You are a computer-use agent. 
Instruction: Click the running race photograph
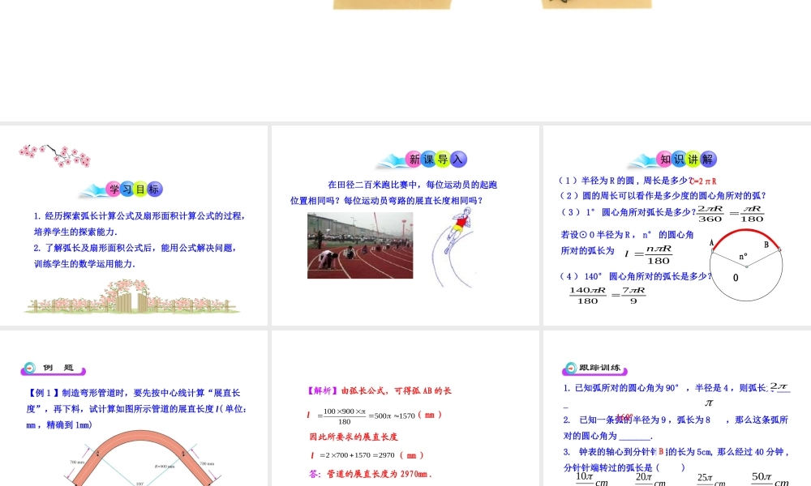[360, 245]
